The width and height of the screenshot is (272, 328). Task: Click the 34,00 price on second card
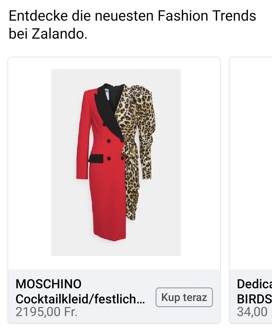point(252,312)
